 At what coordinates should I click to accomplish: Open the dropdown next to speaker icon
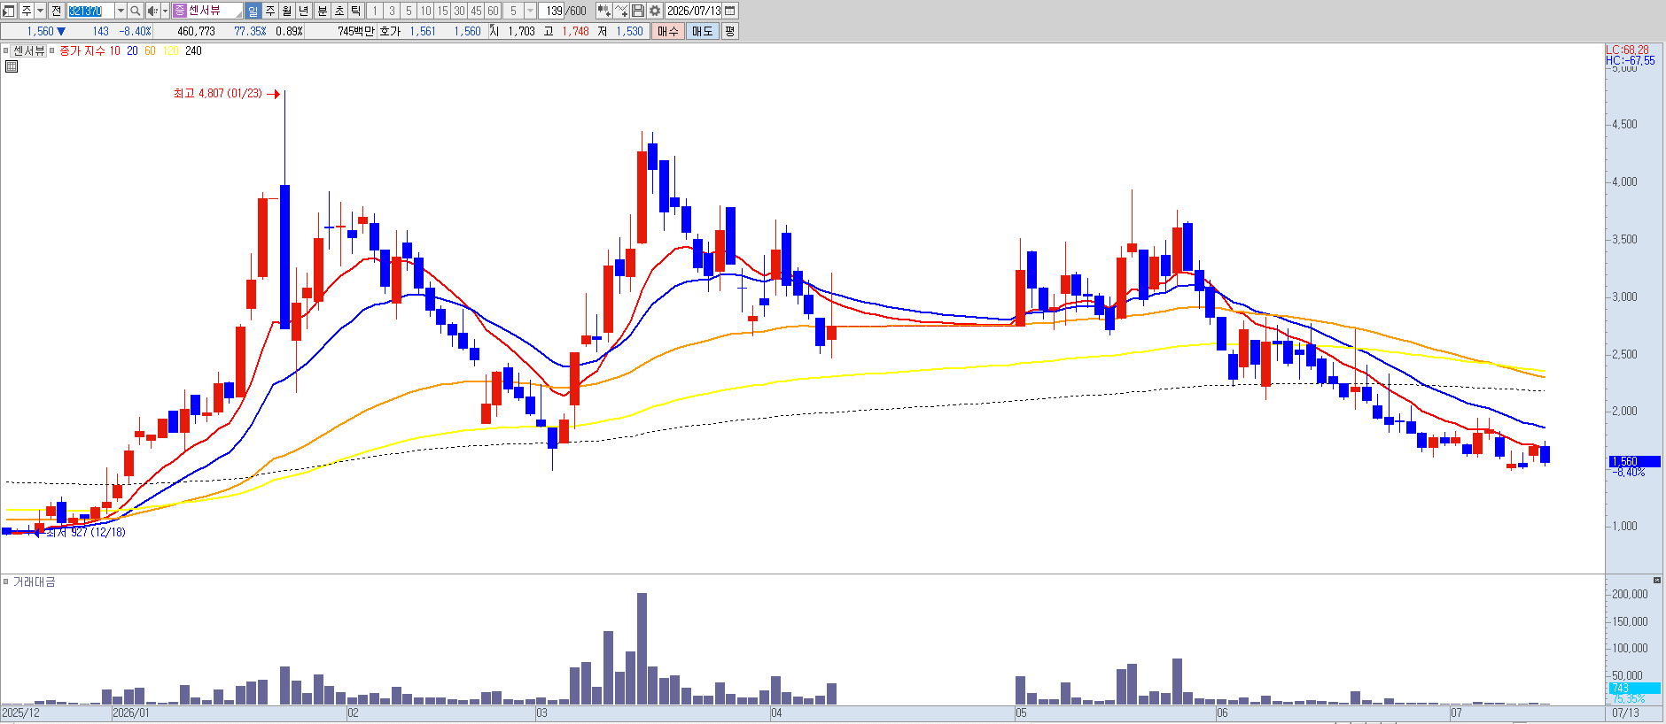pyautogui.click(x=165, y=11)
